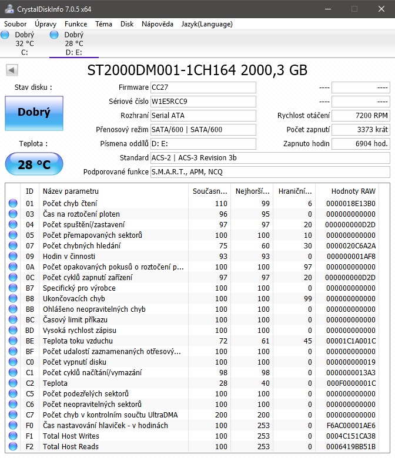Screen dimensions: 395x458
Task: Click the blue status orb for drive C:
Action: point(5,35)
